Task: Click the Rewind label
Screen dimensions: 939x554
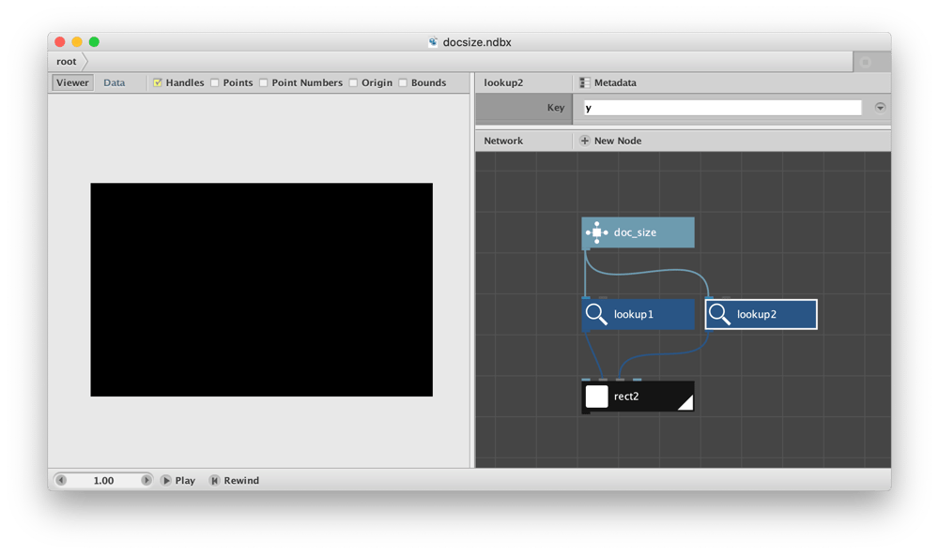Action: click(241, 481)
